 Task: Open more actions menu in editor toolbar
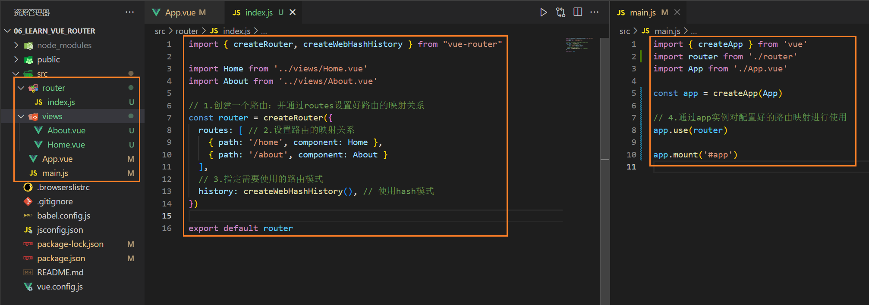[595, 12]
